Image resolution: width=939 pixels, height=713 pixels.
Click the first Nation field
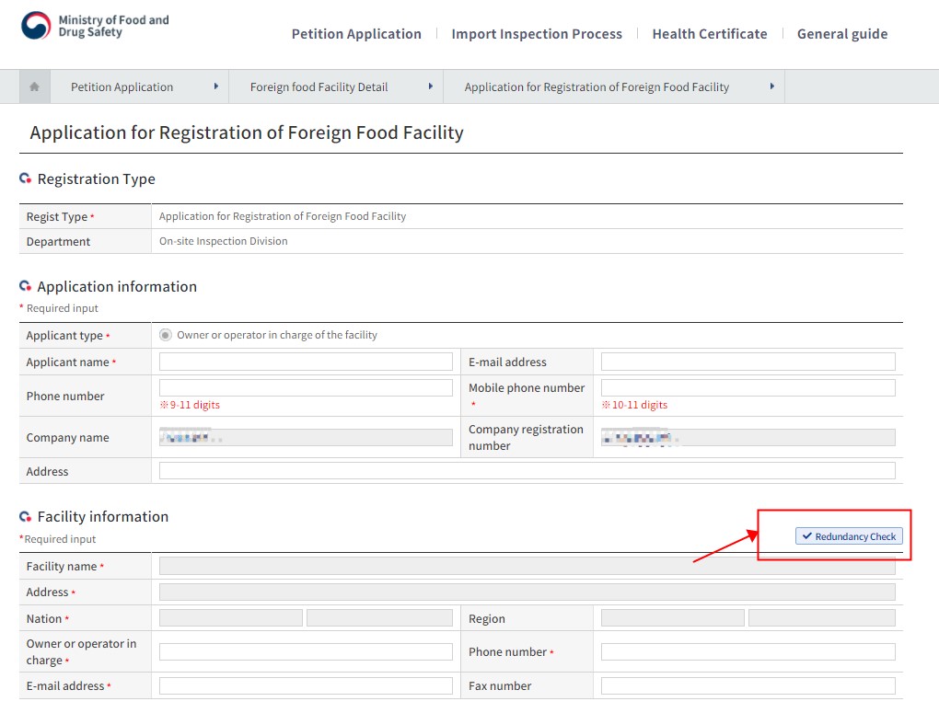[x=230, y=618]
